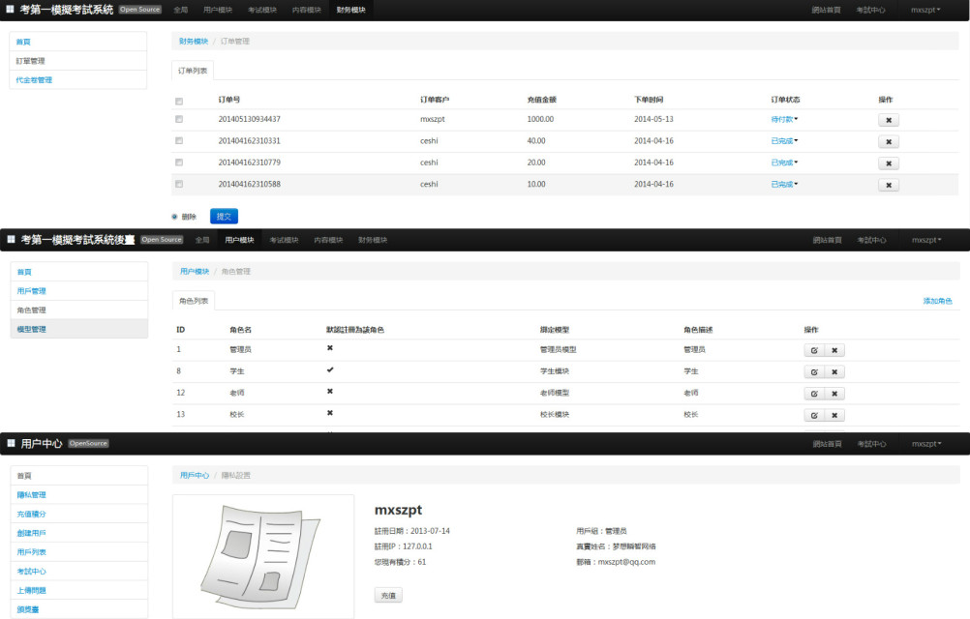Click the grid logo beside 用户中心 title

[12, 444]
